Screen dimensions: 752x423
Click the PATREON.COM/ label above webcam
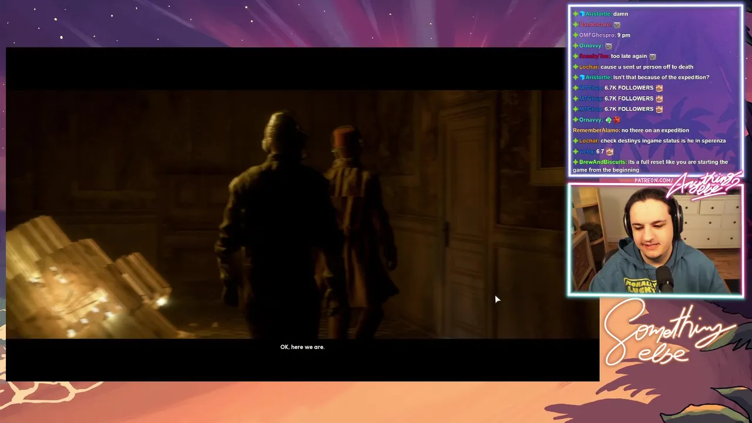[x=654, y=180]
